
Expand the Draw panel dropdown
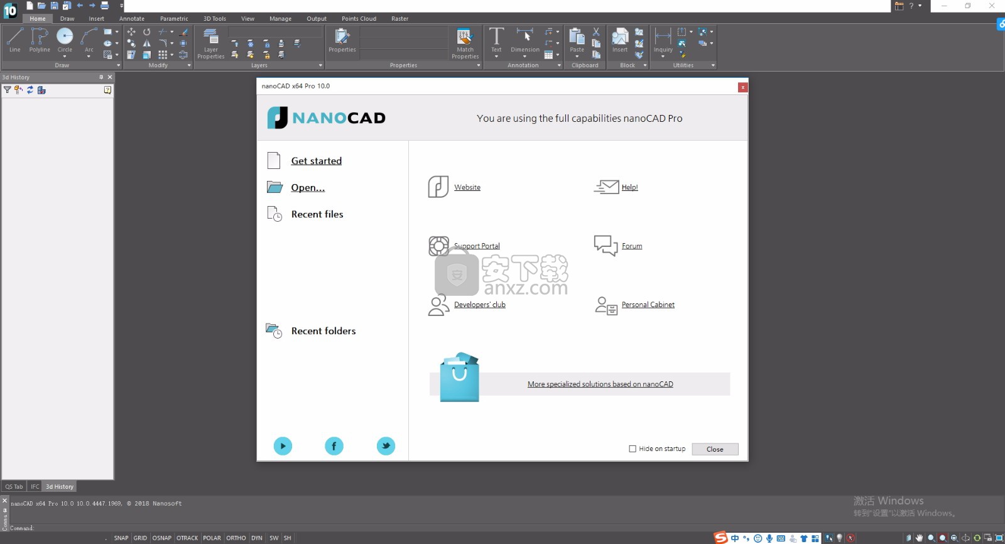pos(118,65)
